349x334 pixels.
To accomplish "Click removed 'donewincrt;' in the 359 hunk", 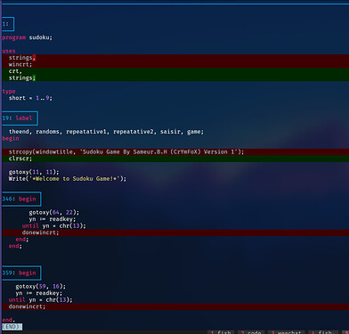I will [175, 306].
